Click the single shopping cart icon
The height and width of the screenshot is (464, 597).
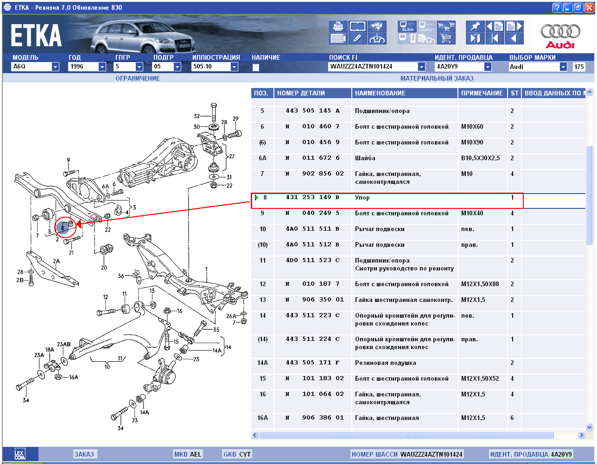pyautogui.click(x=446, y=38)
